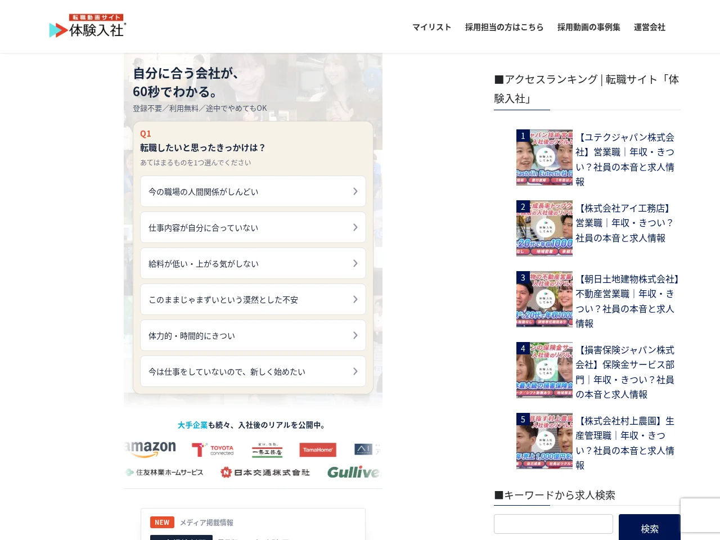Open rank 5 村上農園 video thumbnail

click(x=544, y=441)
